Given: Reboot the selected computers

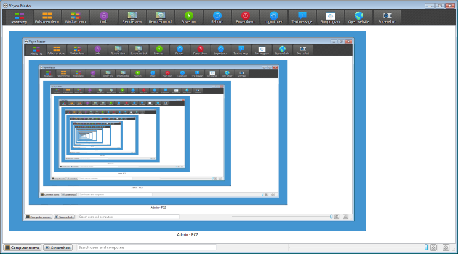Looking at the screenshot, I should 217,17.
